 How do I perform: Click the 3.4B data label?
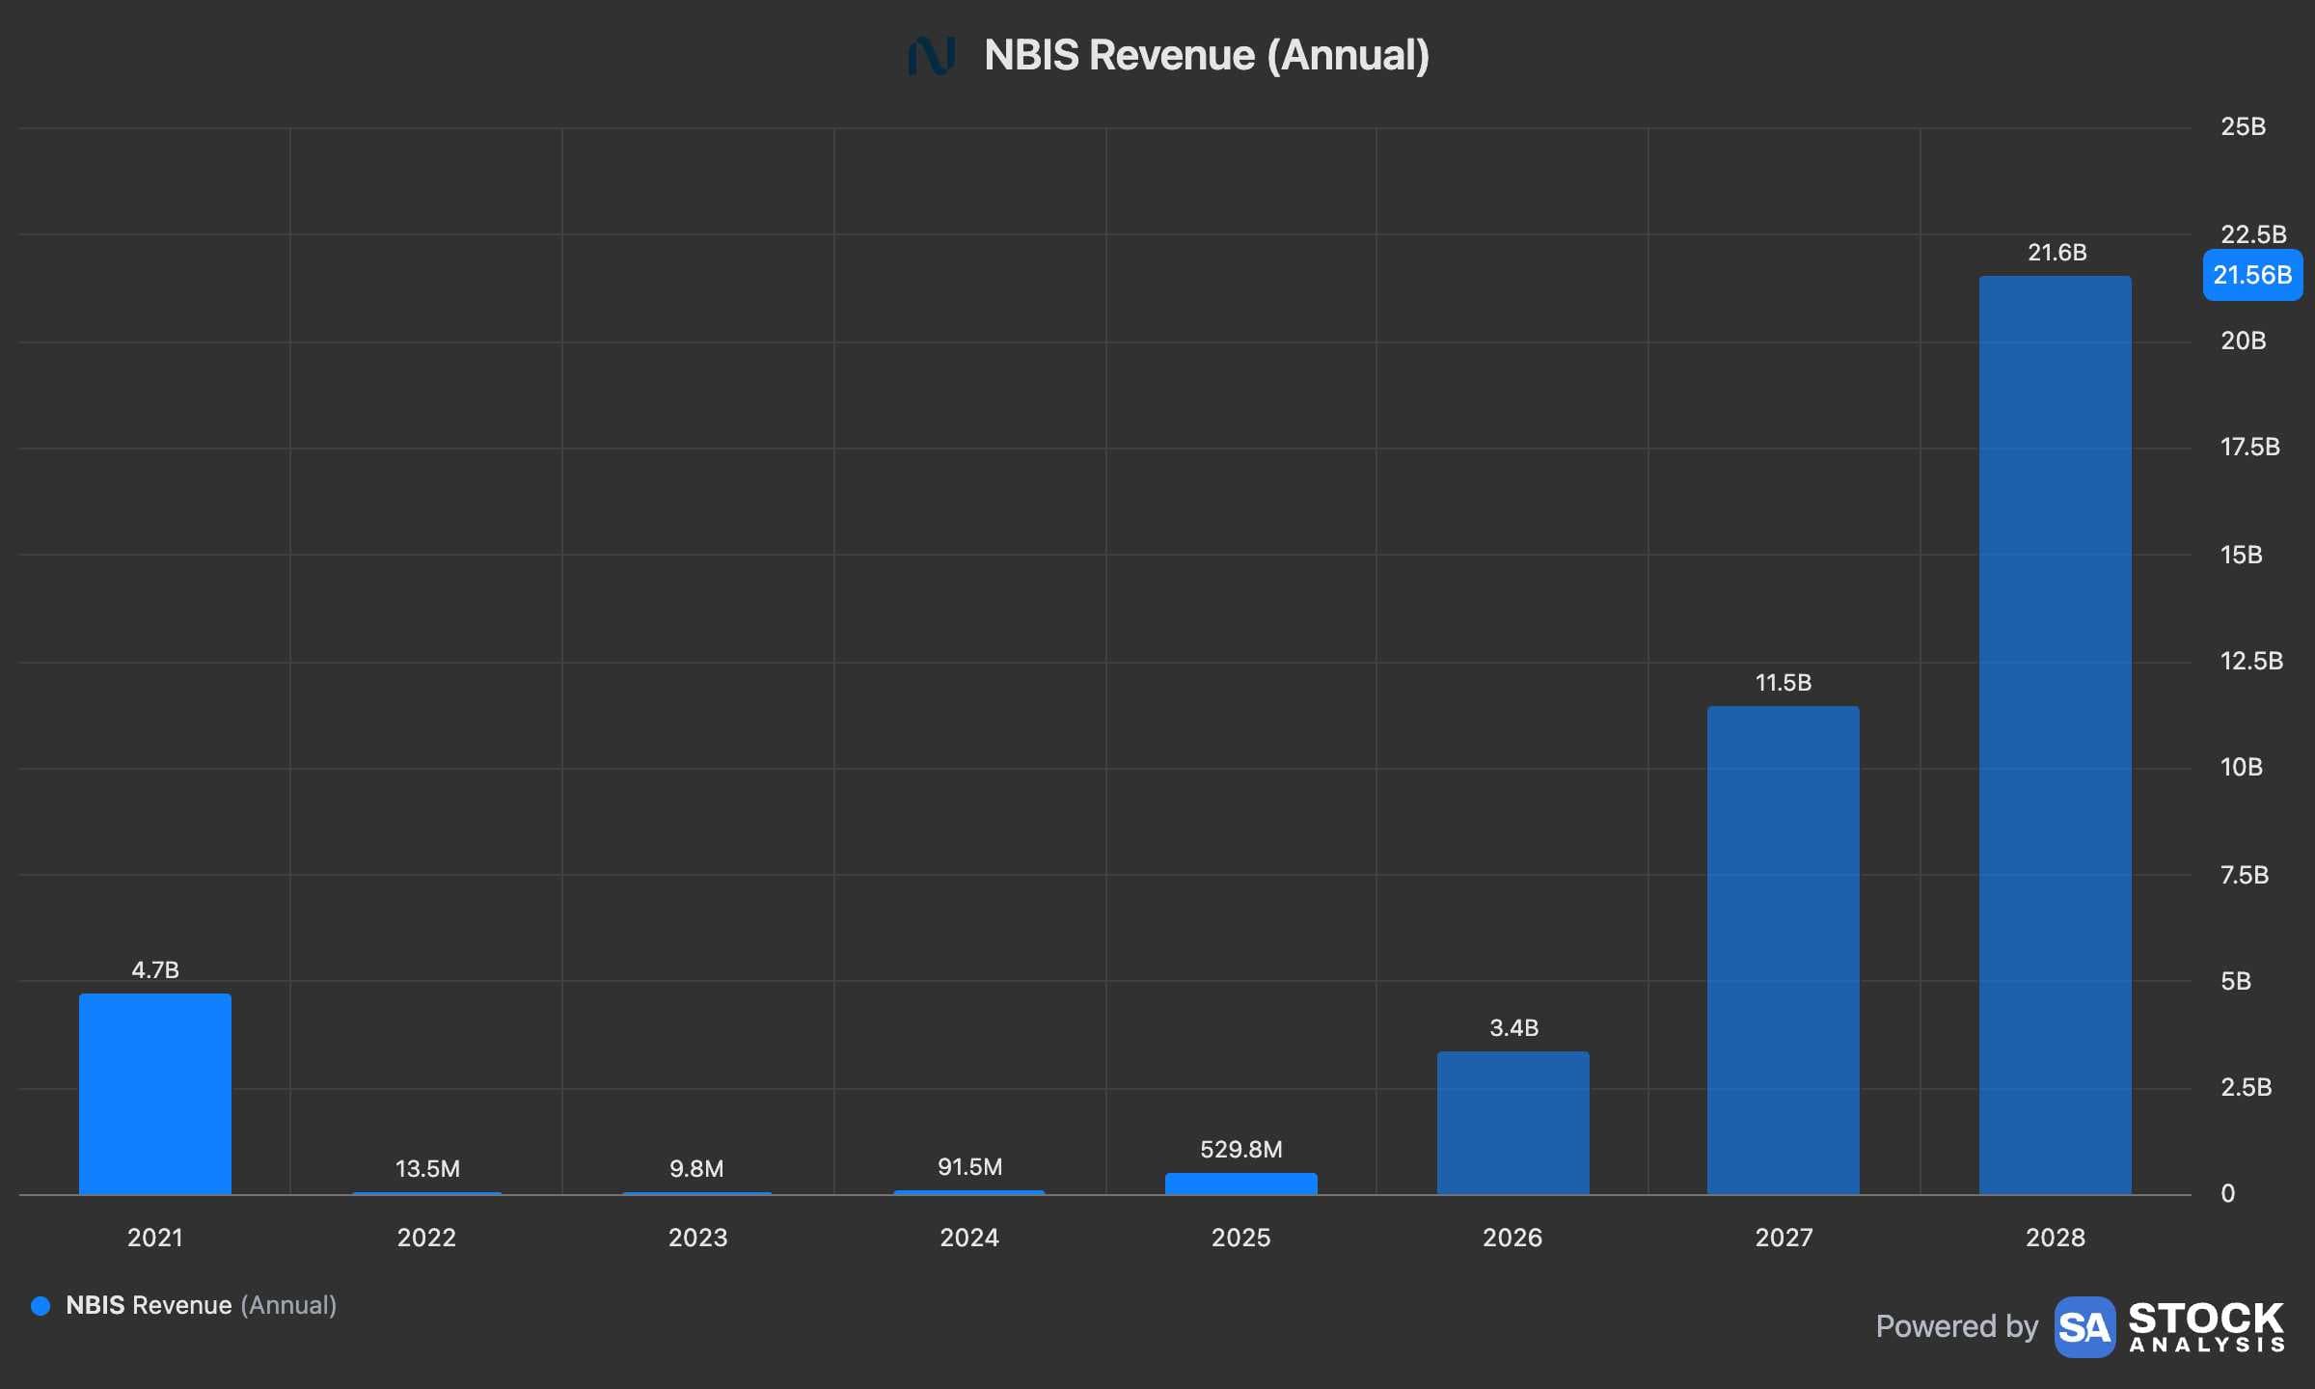(1514, 1027)
